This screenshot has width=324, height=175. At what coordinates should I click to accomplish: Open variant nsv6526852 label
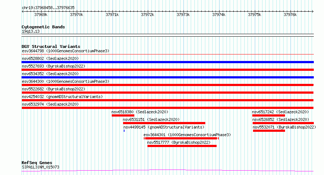click(281, 119)
